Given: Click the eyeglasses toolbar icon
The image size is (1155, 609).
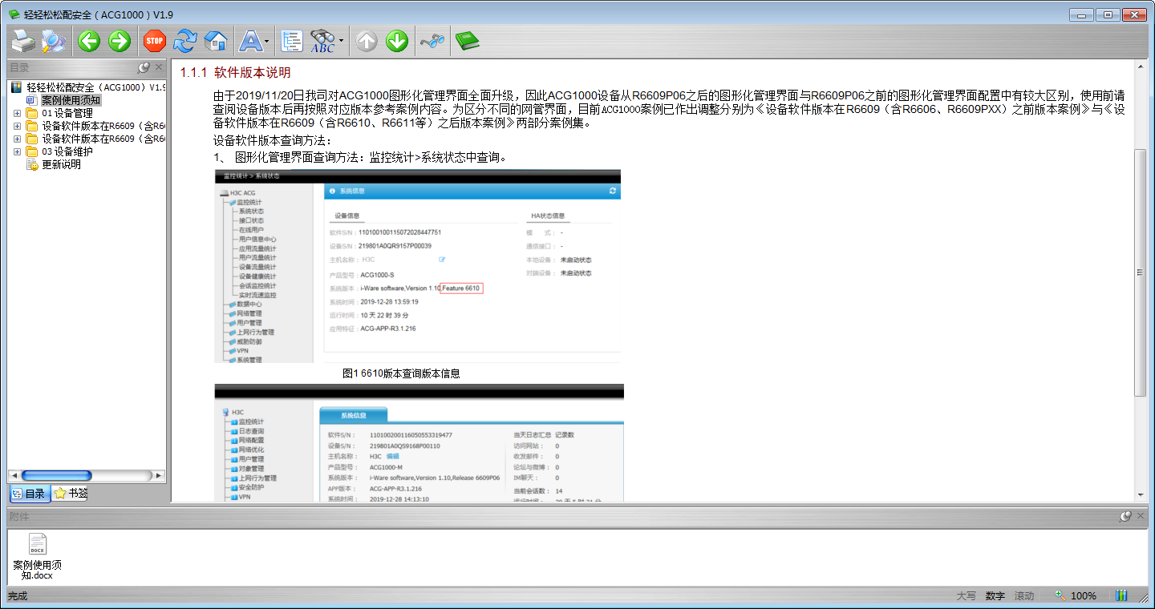Looking at the screenshot, I should [x=432, y=40].
